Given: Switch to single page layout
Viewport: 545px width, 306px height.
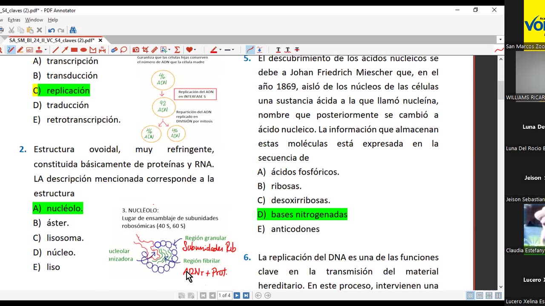Looking at the screenshot, I should [x=470, y=295].
